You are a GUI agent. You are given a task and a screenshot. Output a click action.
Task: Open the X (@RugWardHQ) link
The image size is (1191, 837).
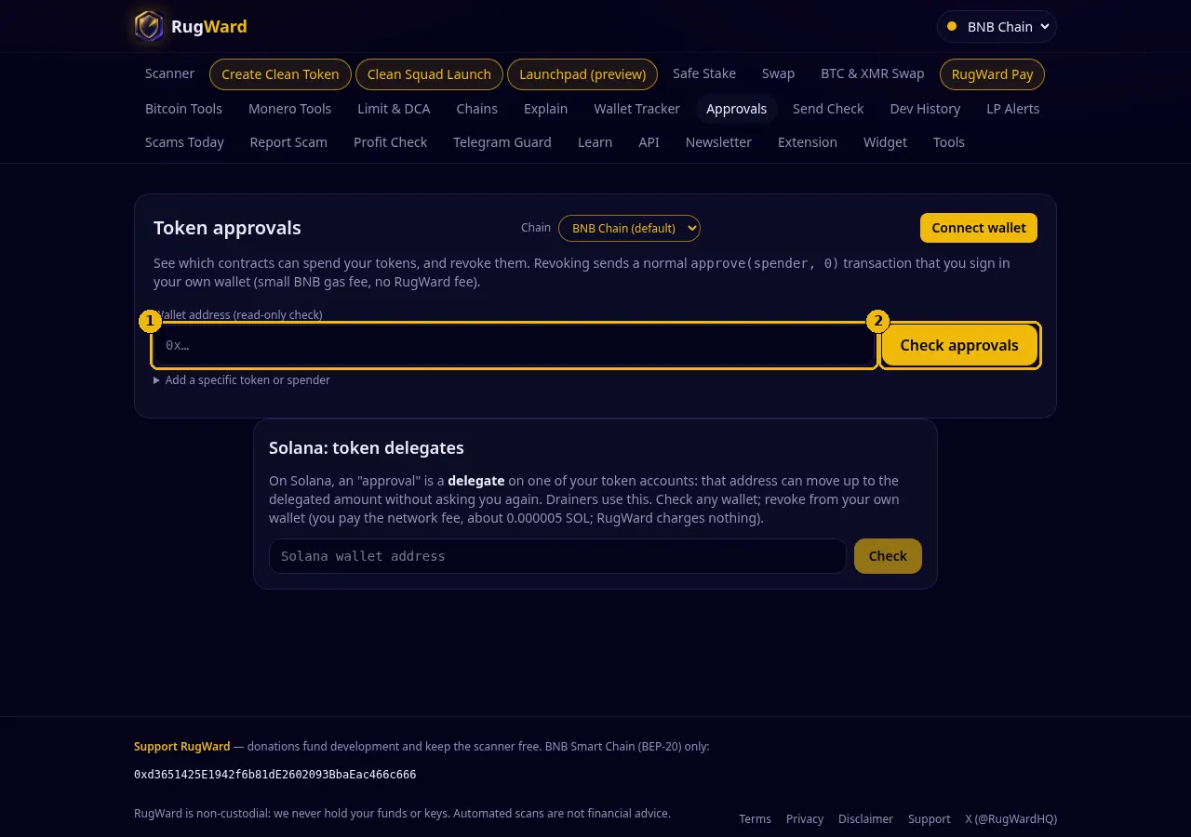pyautogui.click(x=1010, y=819)
